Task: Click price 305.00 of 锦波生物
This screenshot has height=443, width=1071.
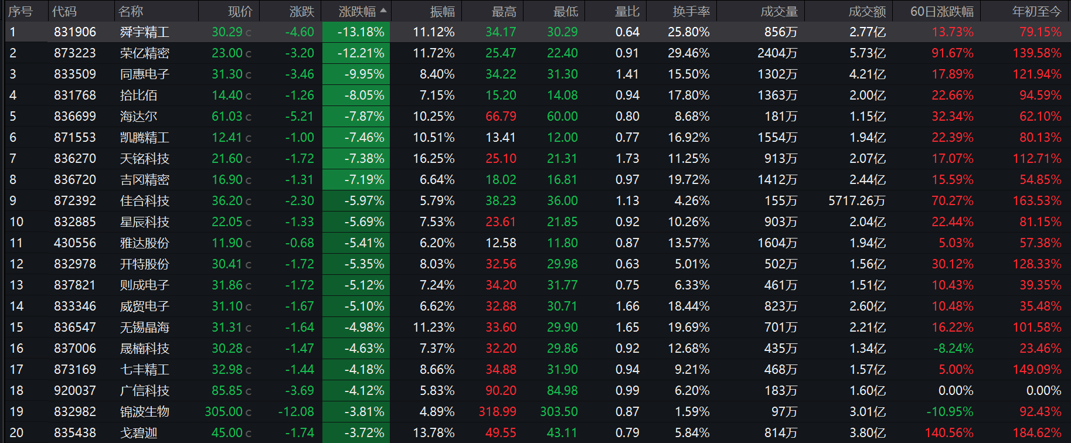Action: [x=224, y=412]
